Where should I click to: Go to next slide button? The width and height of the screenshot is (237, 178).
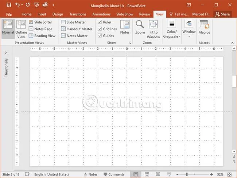click(234, 162)
